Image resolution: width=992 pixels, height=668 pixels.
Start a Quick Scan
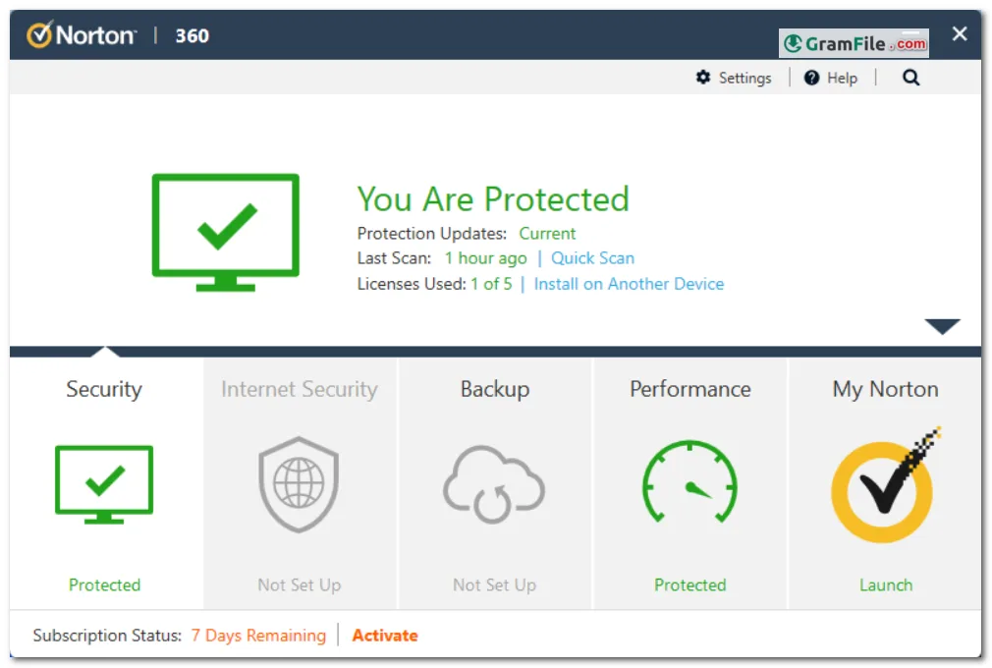click(x=592, y=258)
